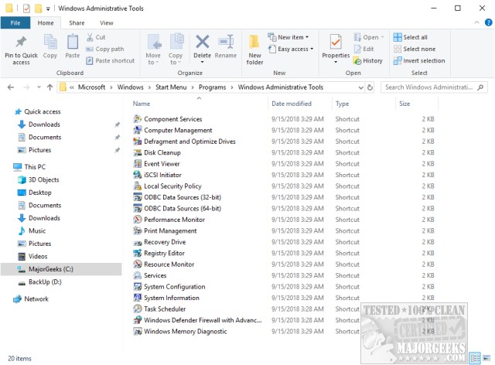The image size is (495, 365).
Task: Select the Performance Monitor shortcut icon
Action: coord(138,220)
